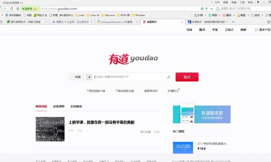Click the 查看单词本 link
Viewport: 271px width, 162px height.
[x=151, y=91]
